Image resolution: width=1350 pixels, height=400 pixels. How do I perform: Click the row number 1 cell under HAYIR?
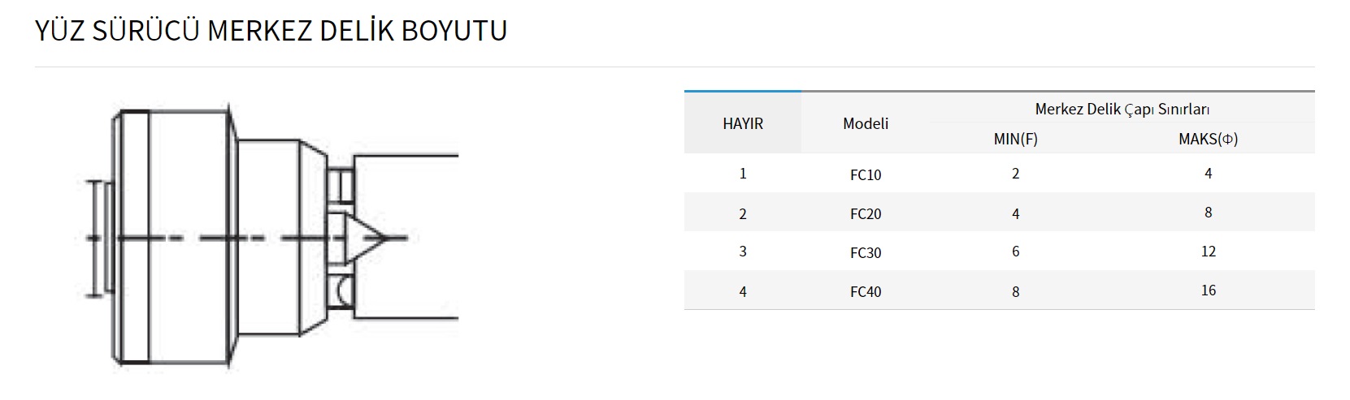tap(743, 174)
